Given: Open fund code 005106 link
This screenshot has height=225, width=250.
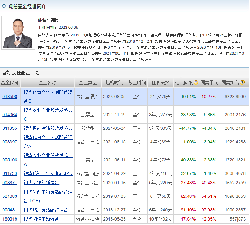Looking at the screenshot, I should pos(10,160).
